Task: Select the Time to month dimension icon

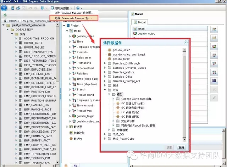Action: (x=74, y=106)
